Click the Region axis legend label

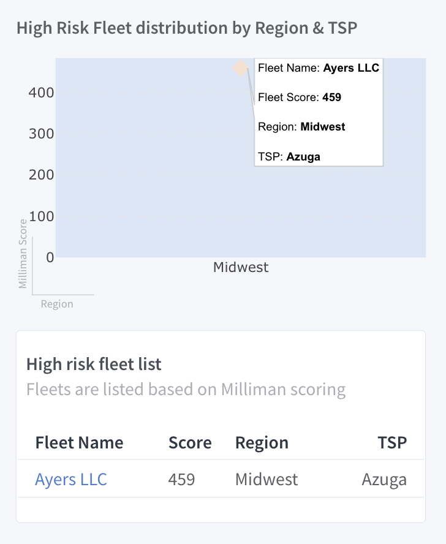(57, 304)
